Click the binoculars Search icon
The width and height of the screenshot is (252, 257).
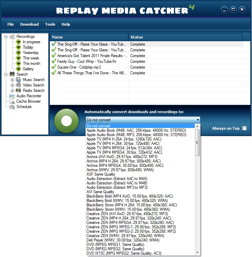12,74
